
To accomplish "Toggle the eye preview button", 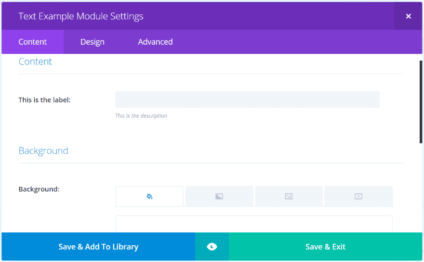I will 212,247.
